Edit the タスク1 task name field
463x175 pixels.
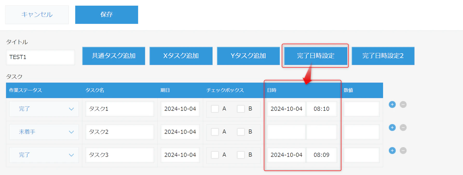[120, 109]
